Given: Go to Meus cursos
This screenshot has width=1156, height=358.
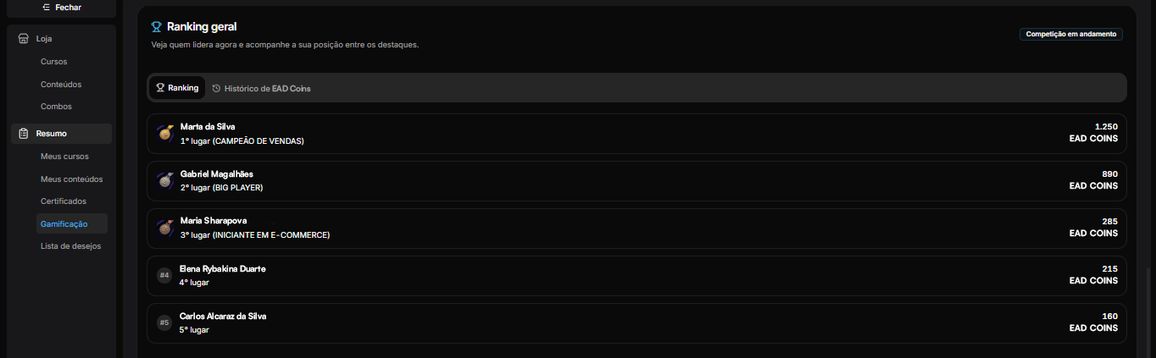Looking at the screenshot, I should (64, 157).
